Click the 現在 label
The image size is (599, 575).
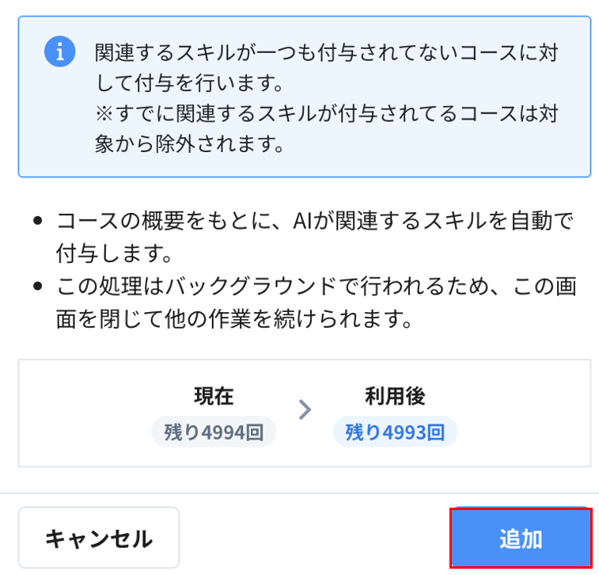click(214, 395)
